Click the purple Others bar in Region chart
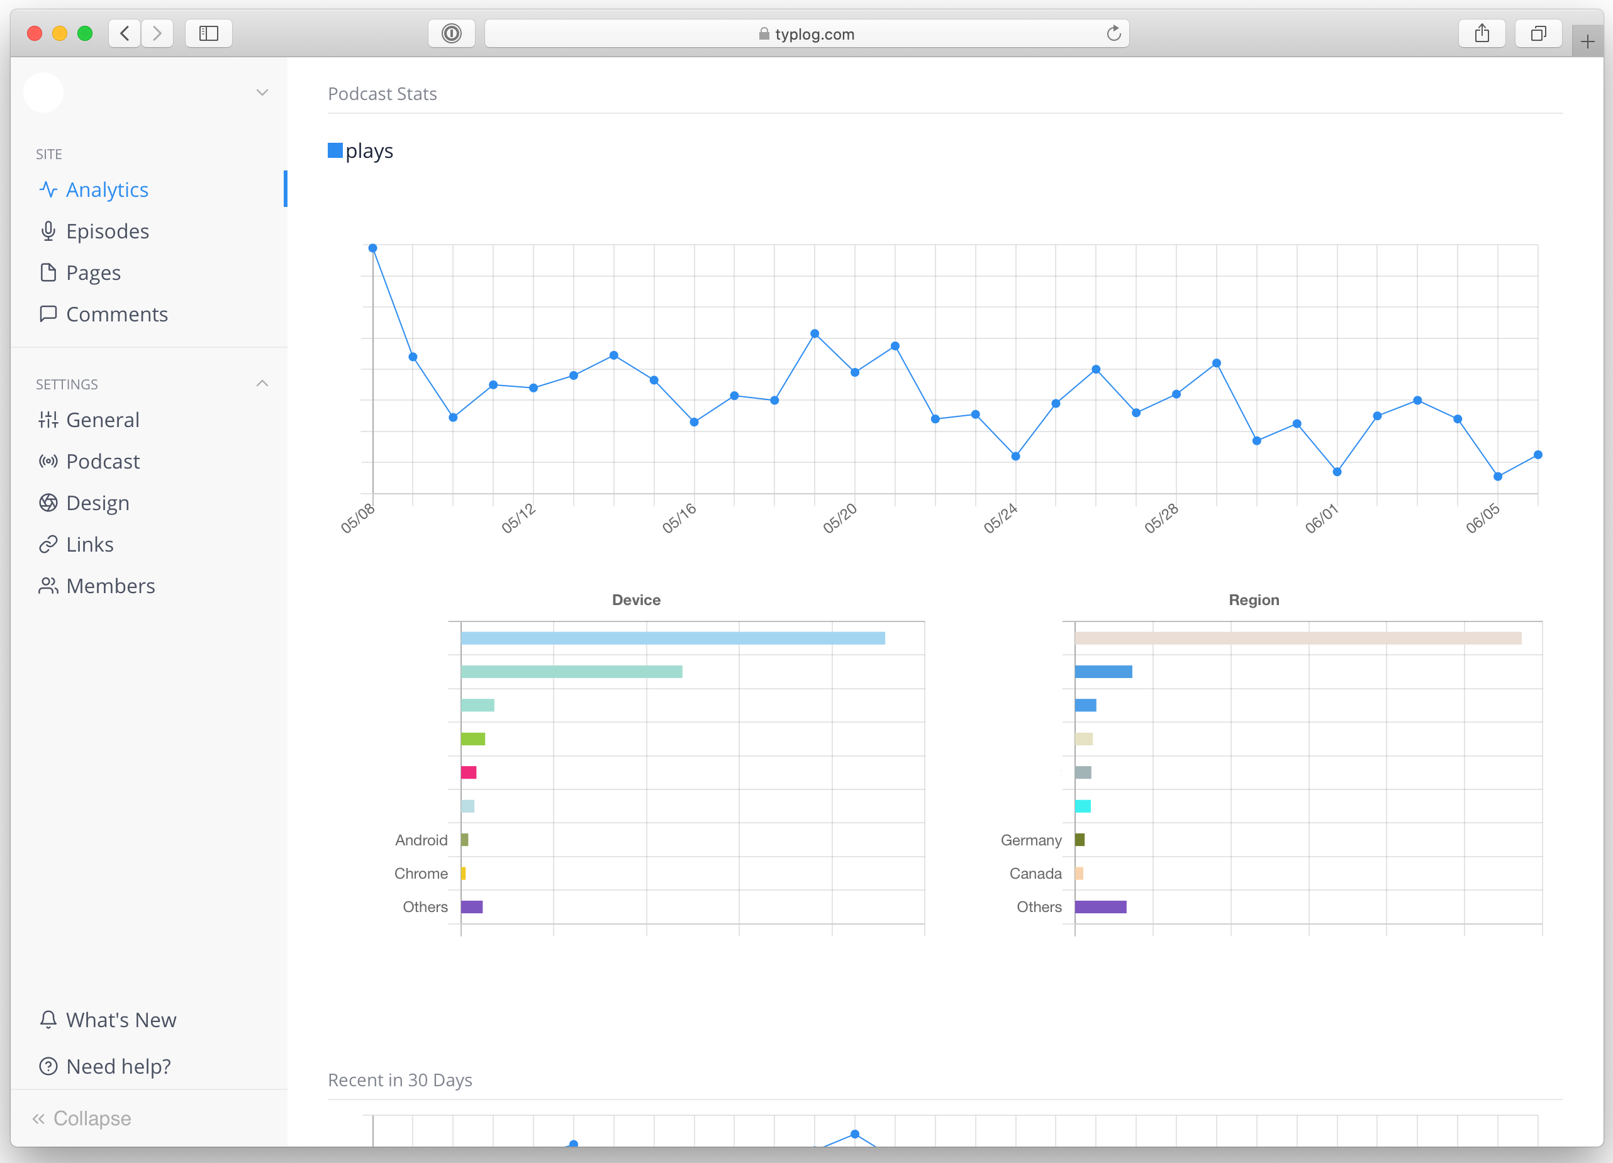The height and width of the screenshot is (1163, 1613). (x=1101, y=907)
